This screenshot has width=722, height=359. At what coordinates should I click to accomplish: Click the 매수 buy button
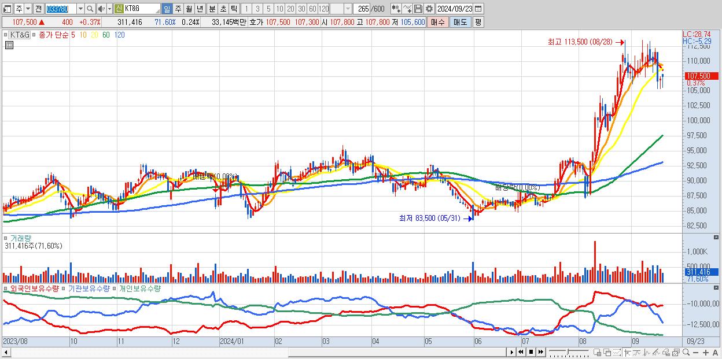[438, 22]
